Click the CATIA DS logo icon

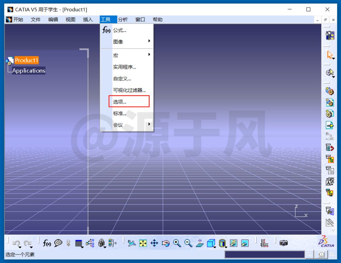point(326,241)
